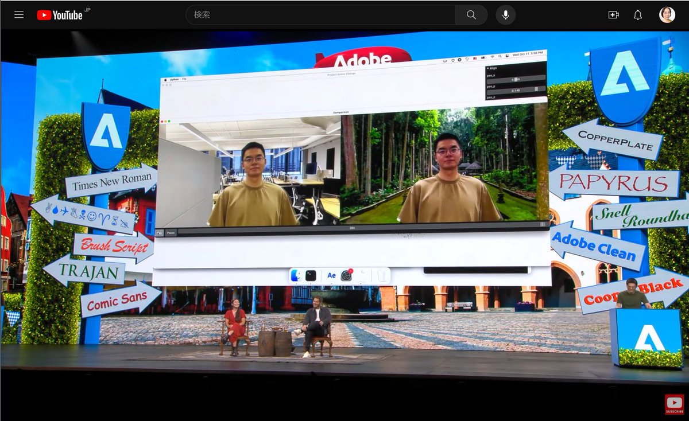Open Finder in the projected dock
Viewport: 689px width, 421px height.
point(296,275)
